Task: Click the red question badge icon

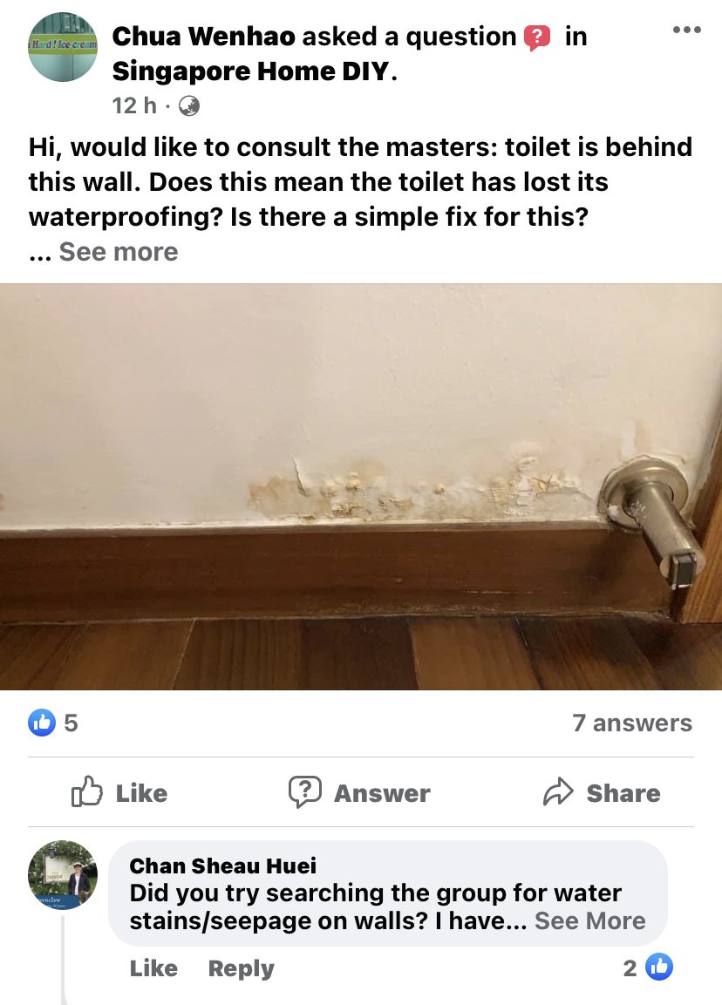Action: tap(536, 38)
